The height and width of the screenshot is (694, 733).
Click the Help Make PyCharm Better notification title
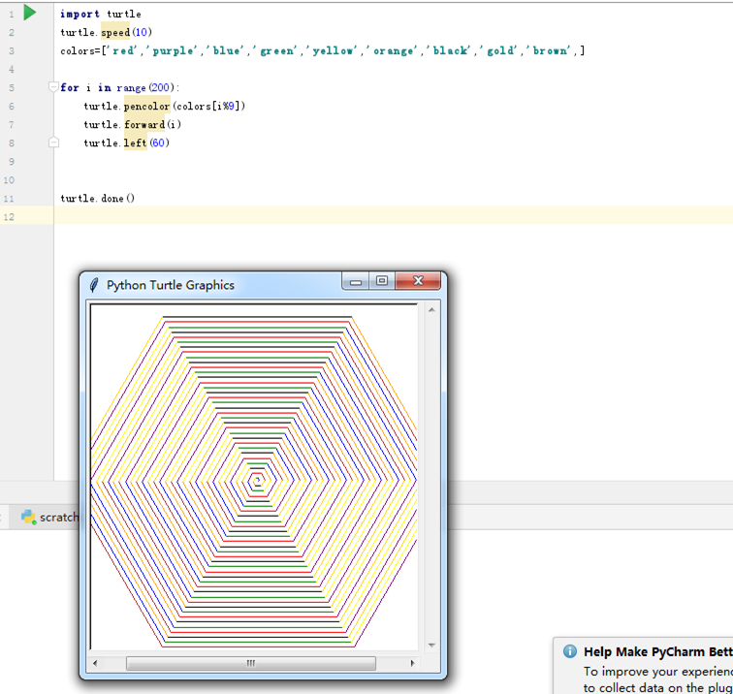click(x=656, y=652)
